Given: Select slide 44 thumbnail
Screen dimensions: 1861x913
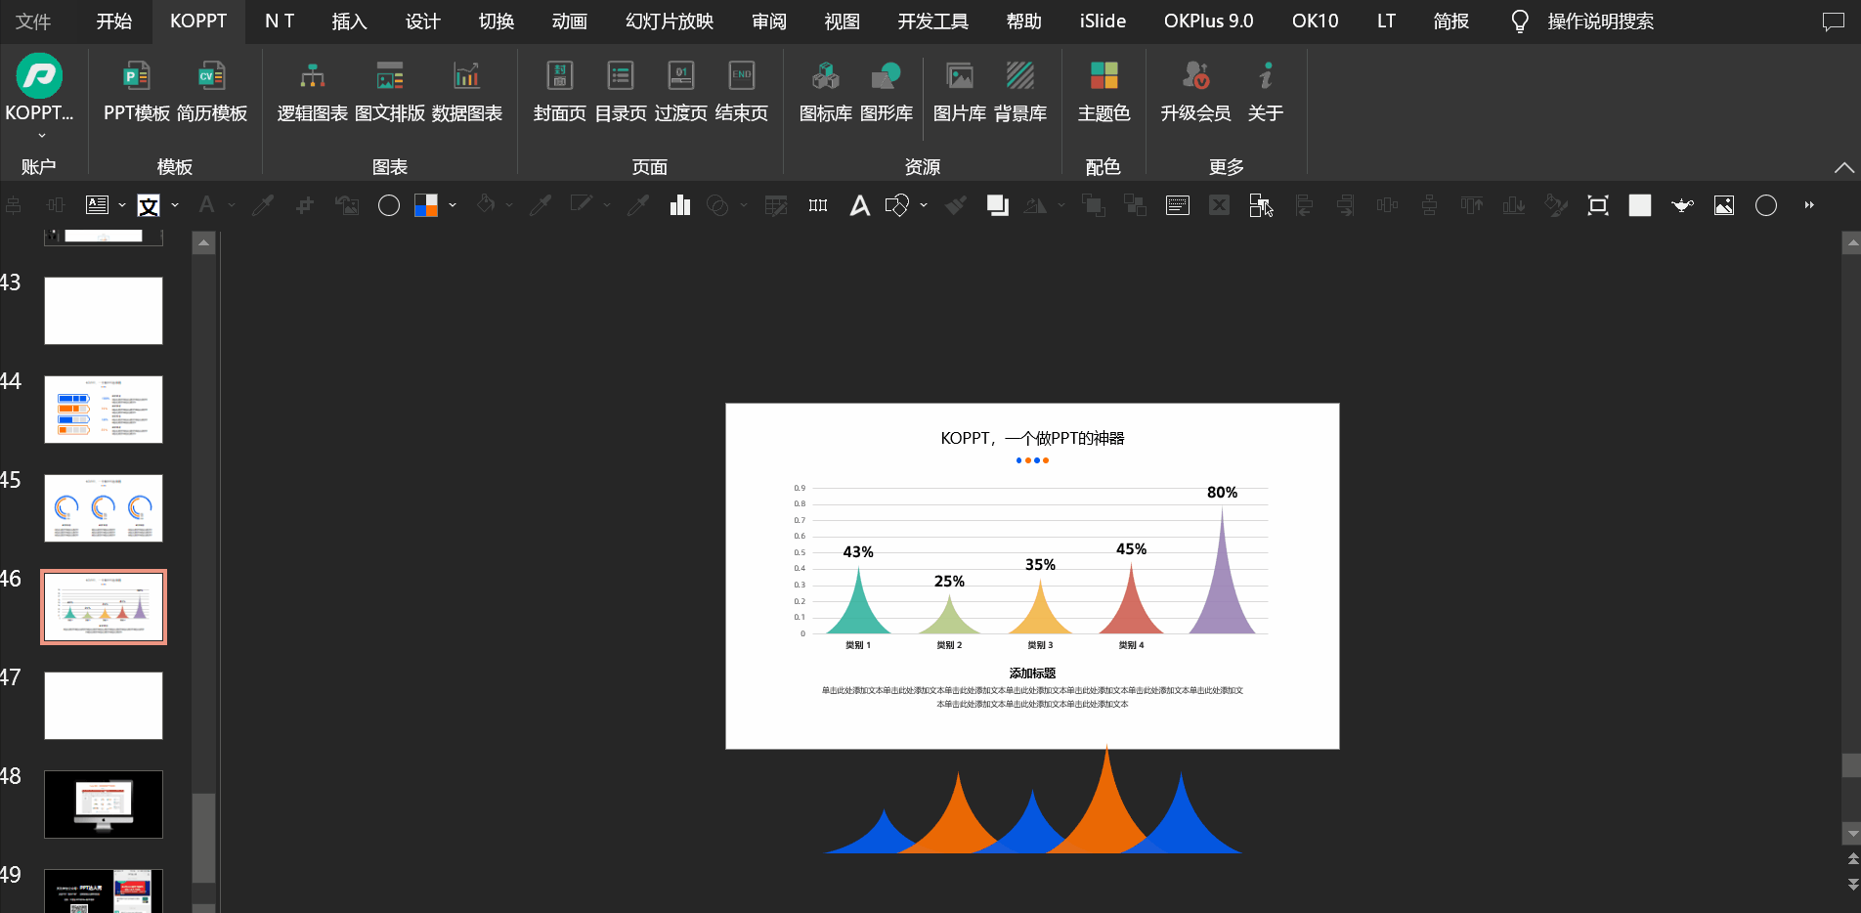Looking at the screenshot, I should [x=104, y=410].
